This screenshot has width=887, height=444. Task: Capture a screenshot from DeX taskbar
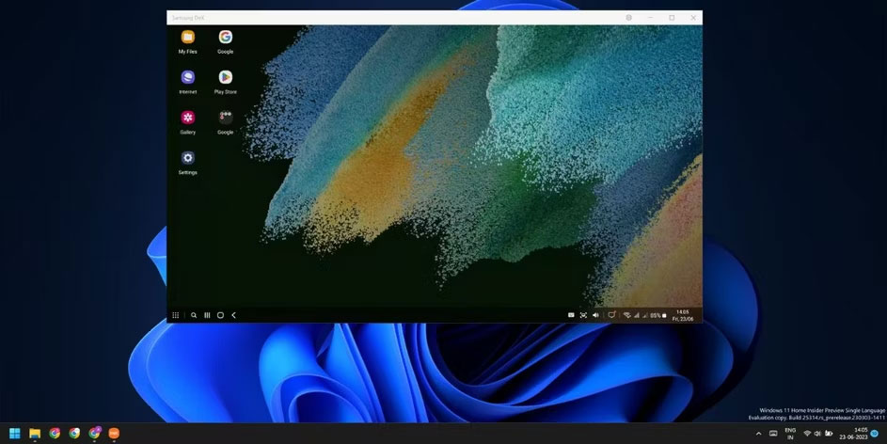click(583, 315)
